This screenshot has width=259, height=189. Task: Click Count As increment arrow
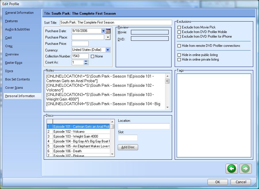click(86, 61)
